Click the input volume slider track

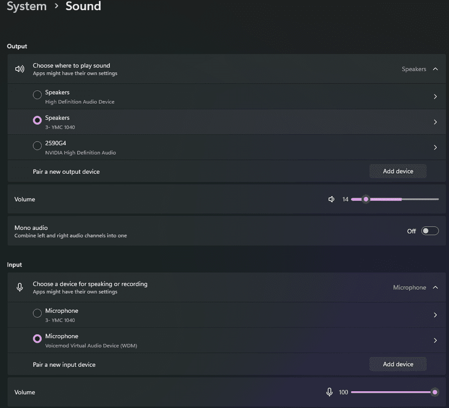pyautogui.click(x=395, y=392)
